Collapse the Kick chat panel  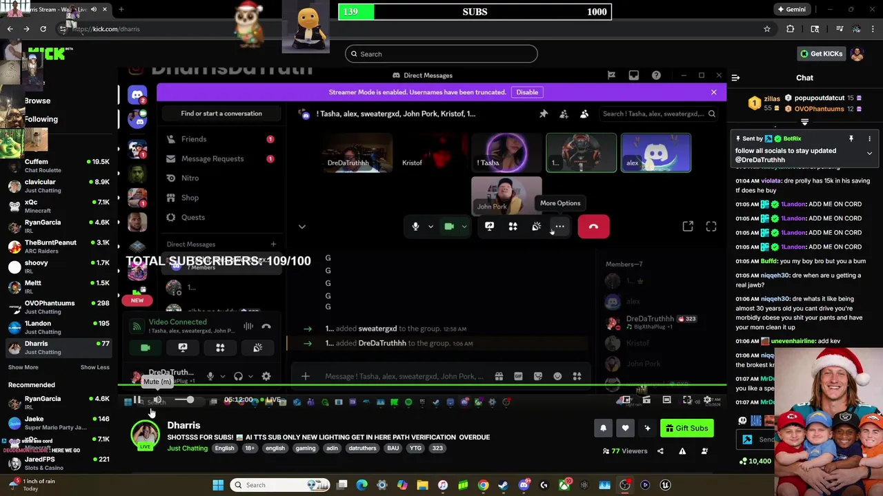point(735,78)
